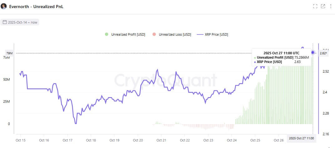Click the calendar icon beside date range
The image size is (335, 148).
(5, 22)
